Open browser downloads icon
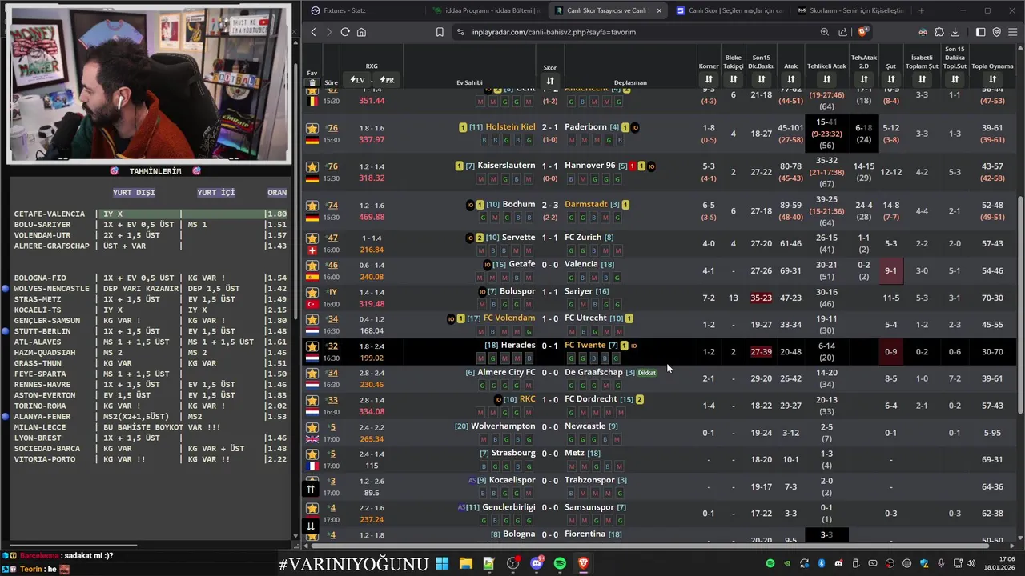This screenshot has width=1025, height=576. point(955,32)
